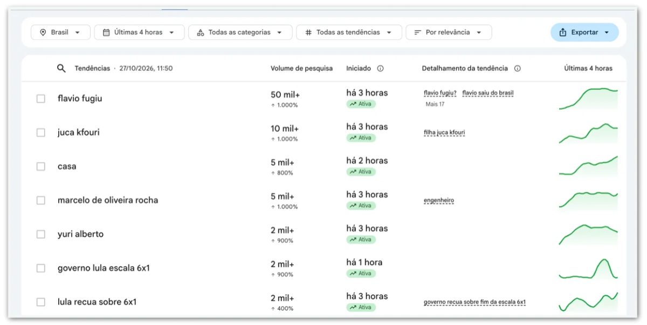Select the checkbox for flavio fugiu
The width and height of the screenshot is (647, 325).
pyautogui.click(x=41, y=98)
